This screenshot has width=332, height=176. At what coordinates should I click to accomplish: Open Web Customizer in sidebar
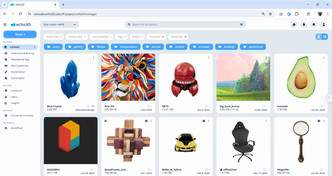tap(20, 66)
